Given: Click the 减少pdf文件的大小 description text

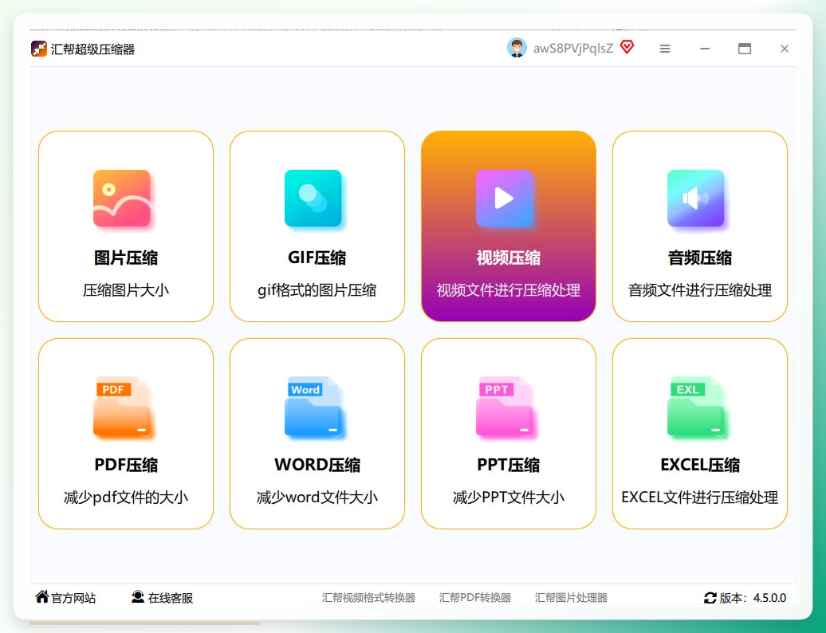Looking at the screenshot, I should 126,497.
